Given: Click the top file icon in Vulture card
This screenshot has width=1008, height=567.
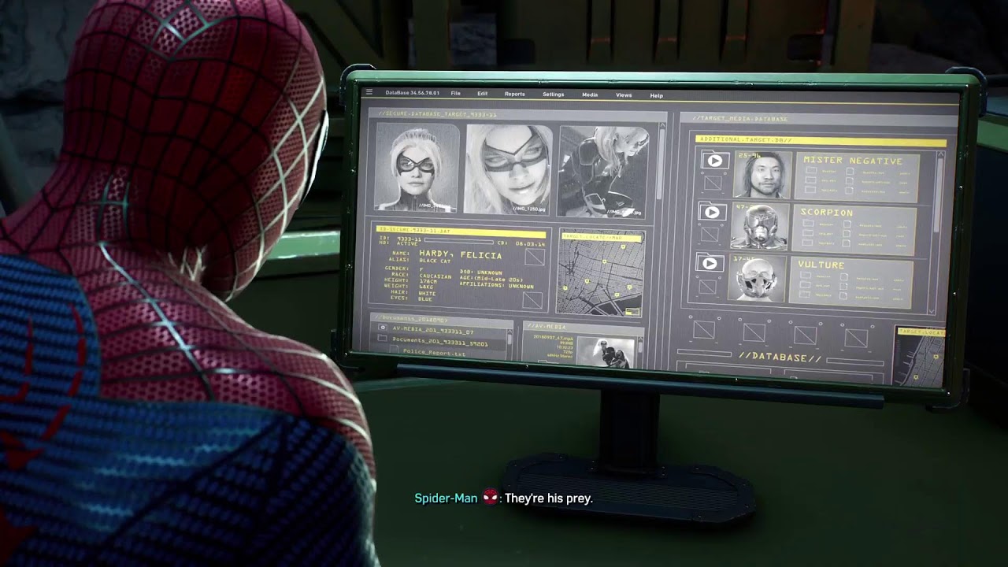Looking at the screenshot, I should coord(844,277).
